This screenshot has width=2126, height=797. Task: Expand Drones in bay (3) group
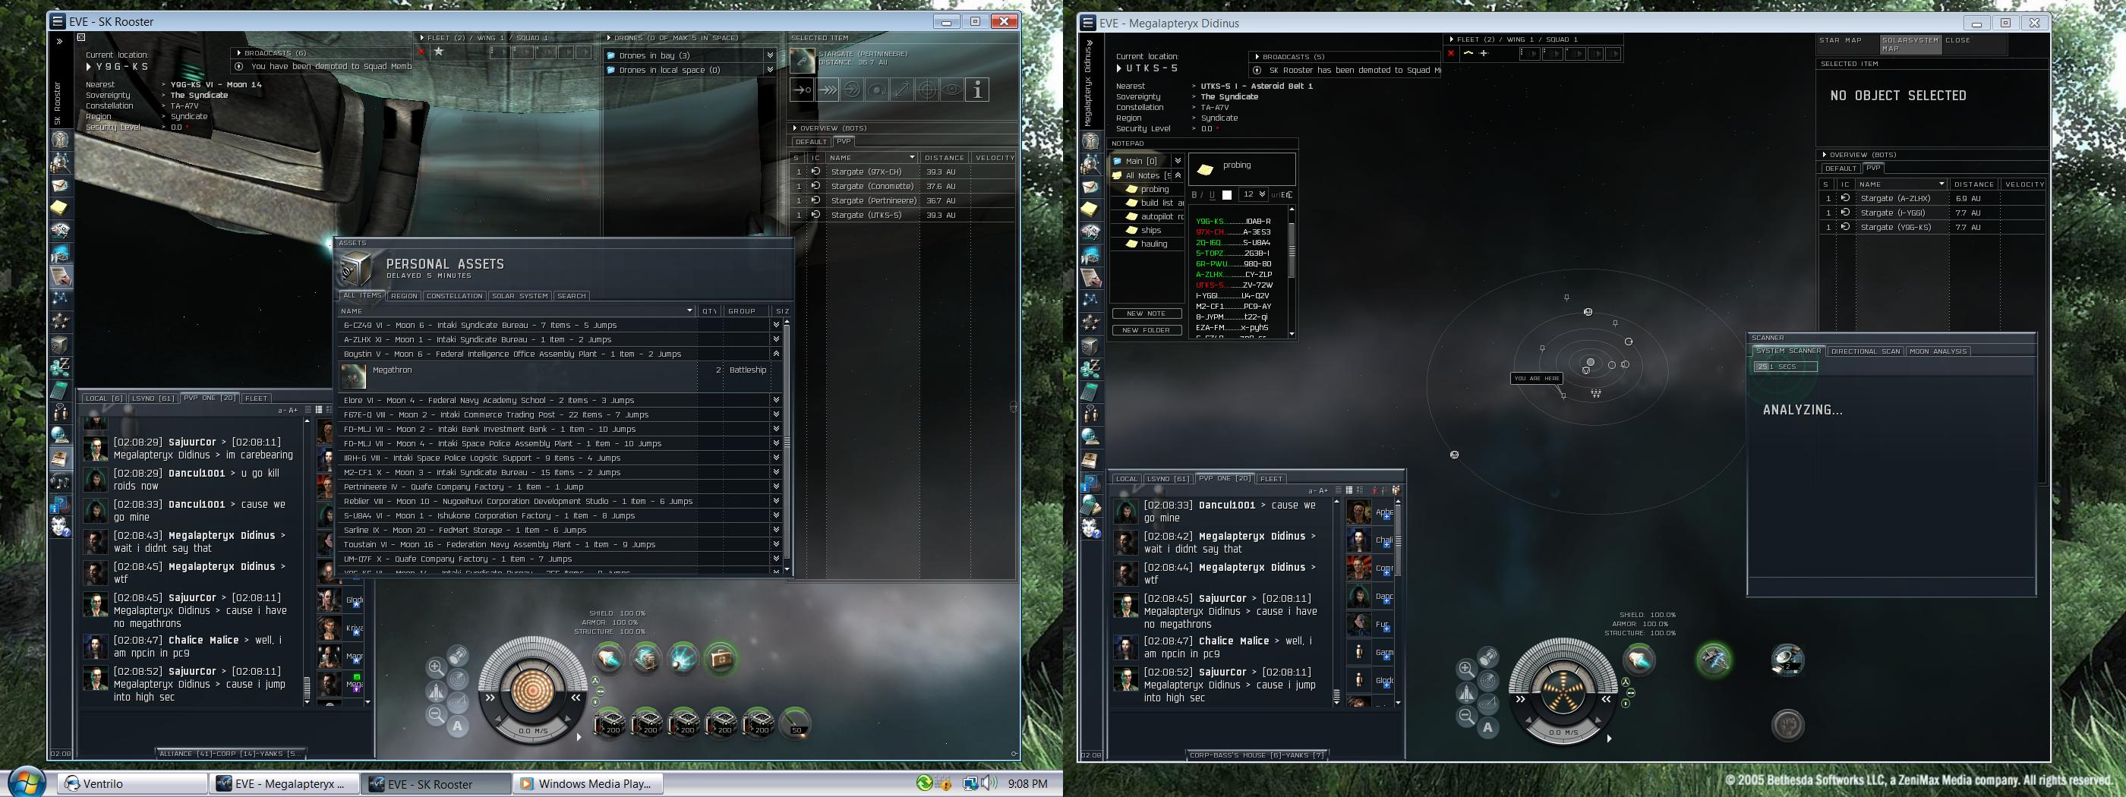770,55
